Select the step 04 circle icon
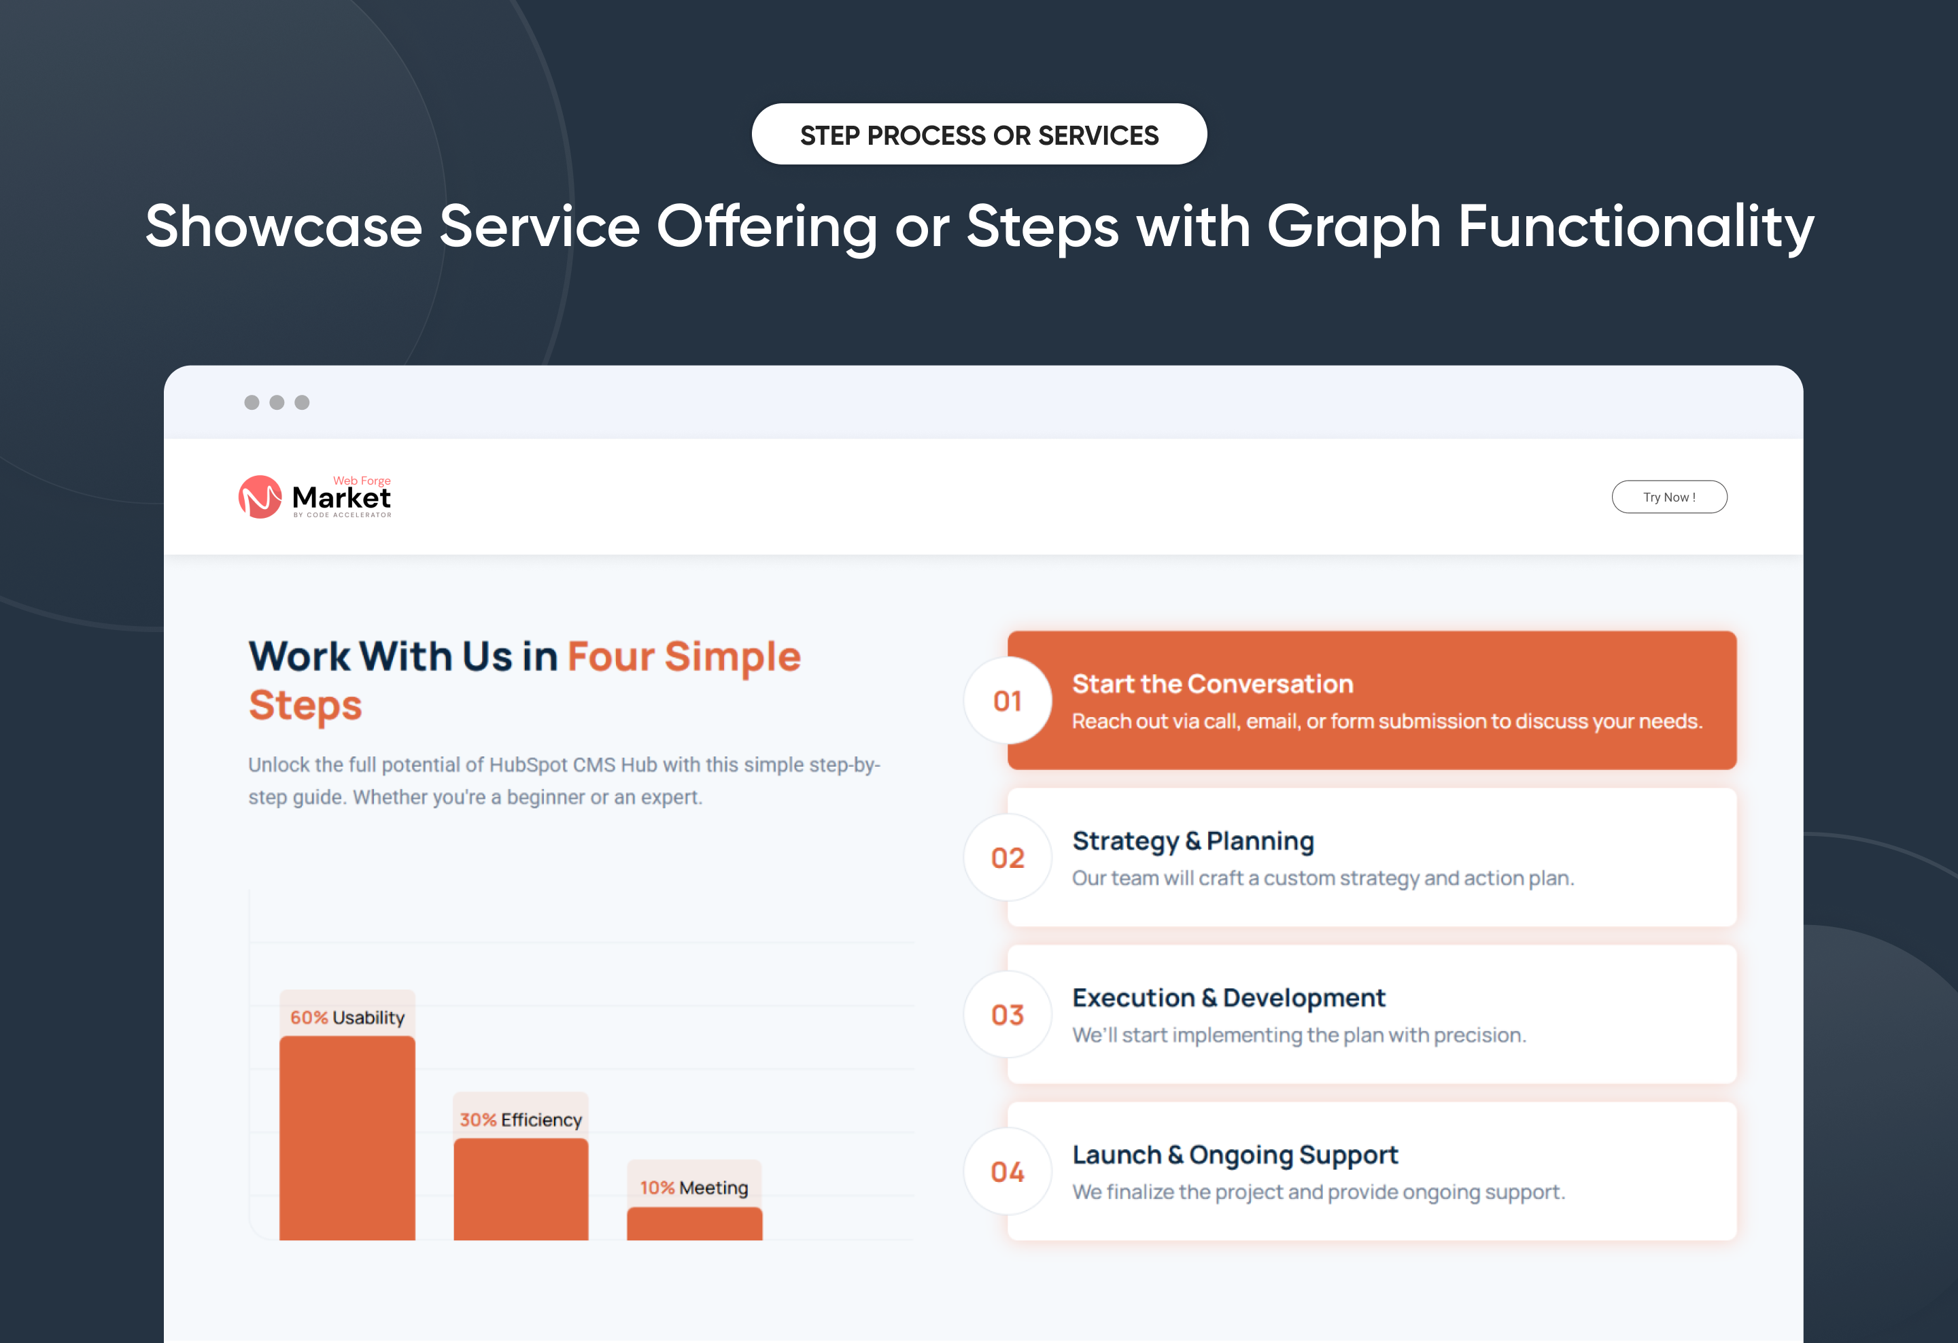 click(1008, 1171)
